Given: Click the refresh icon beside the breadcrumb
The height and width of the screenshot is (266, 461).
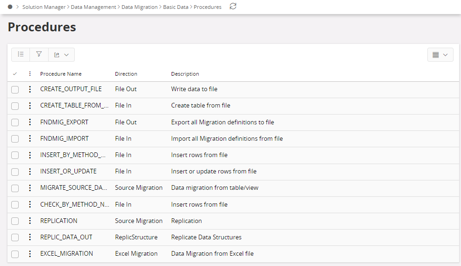Looking at the screenshot, I should [x=233, y=7].
